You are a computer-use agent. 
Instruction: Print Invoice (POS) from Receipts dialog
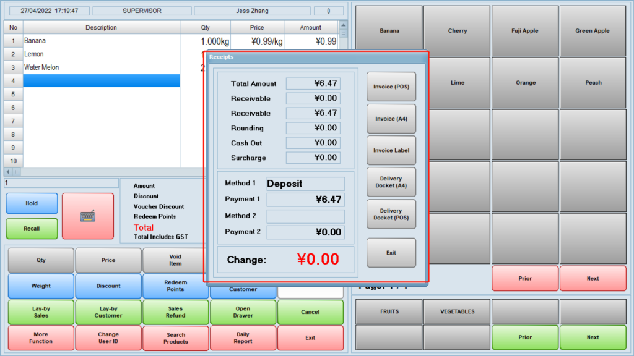pos(391,87)
